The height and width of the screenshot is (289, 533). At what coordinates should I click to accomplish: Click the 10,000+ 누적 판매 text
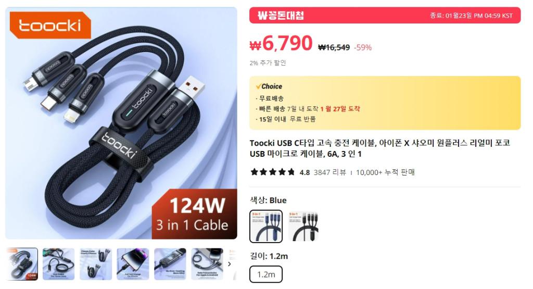[x=385, y=172]
